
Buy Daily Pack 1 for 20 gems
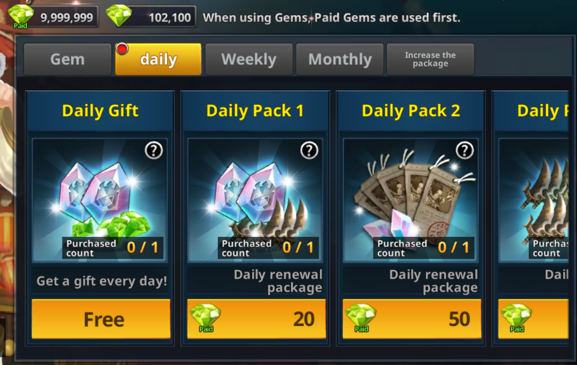click(x=256, y=319)
